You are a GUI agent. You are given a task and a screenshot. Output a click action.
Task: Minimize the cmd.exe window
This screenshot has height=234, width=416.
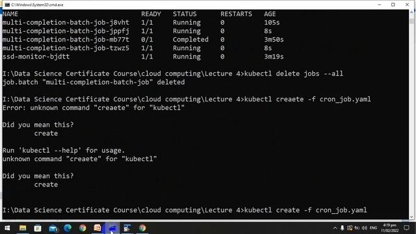[380, 5]
